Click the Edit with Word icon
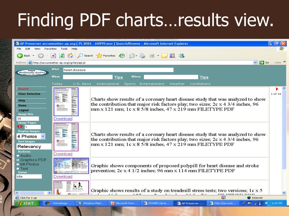The height and width of the screenshot is (216, 289). (x=152, y=56)
